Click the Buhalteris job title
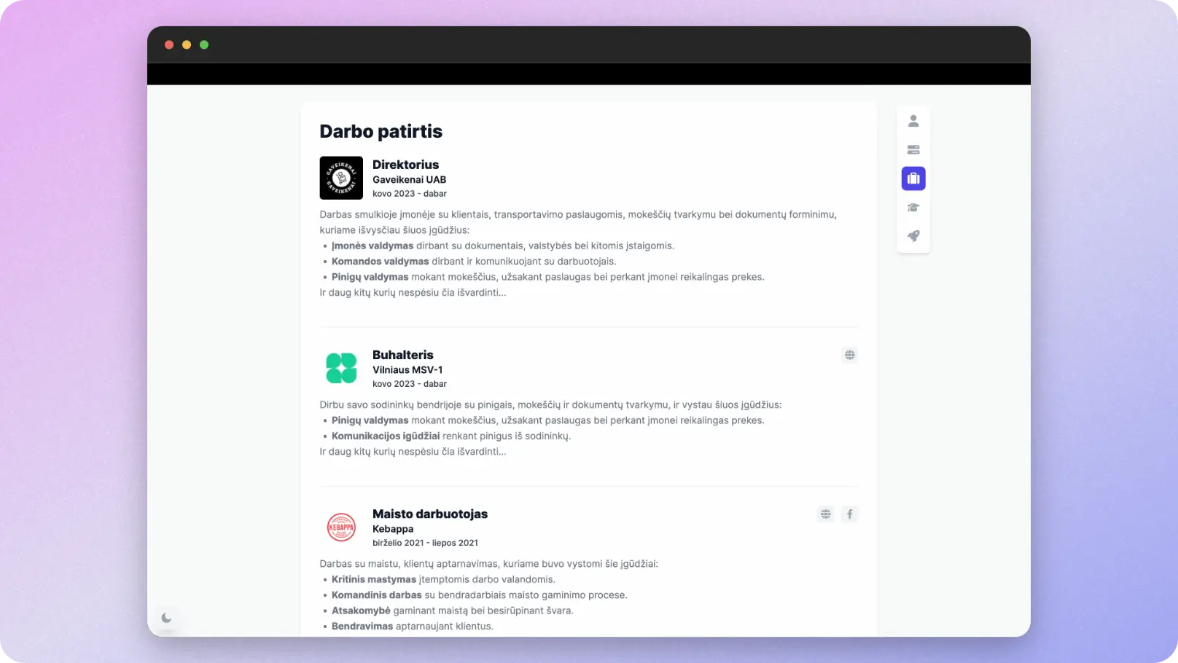The height and width of the screenshot is (663, 1178). [x=402, y=355]
